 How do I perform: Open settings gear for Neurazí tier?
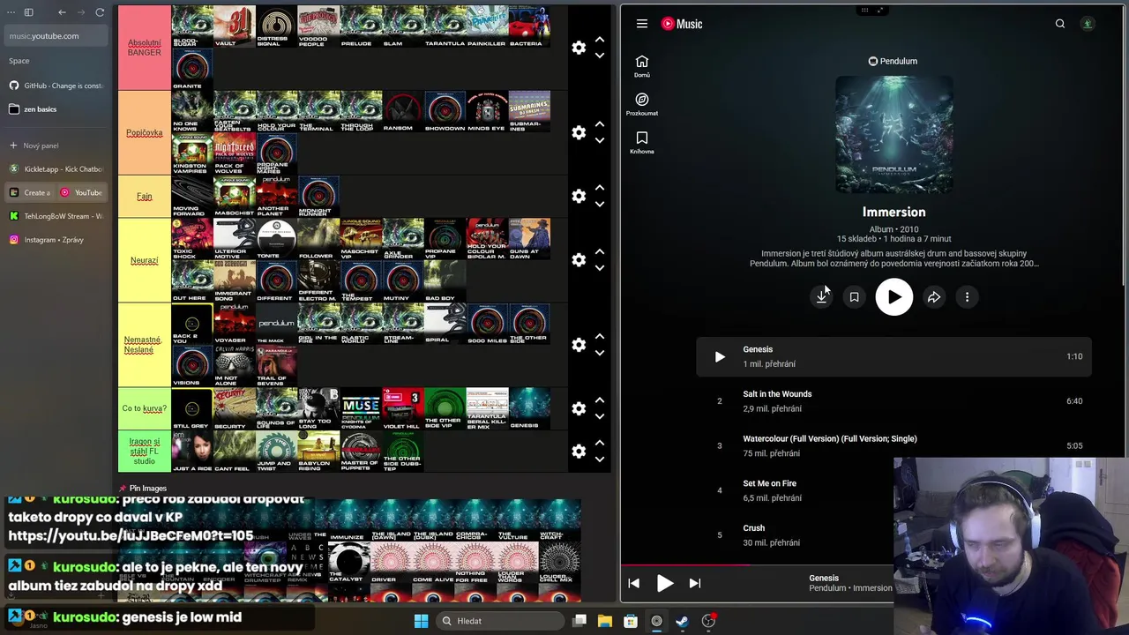579,260
